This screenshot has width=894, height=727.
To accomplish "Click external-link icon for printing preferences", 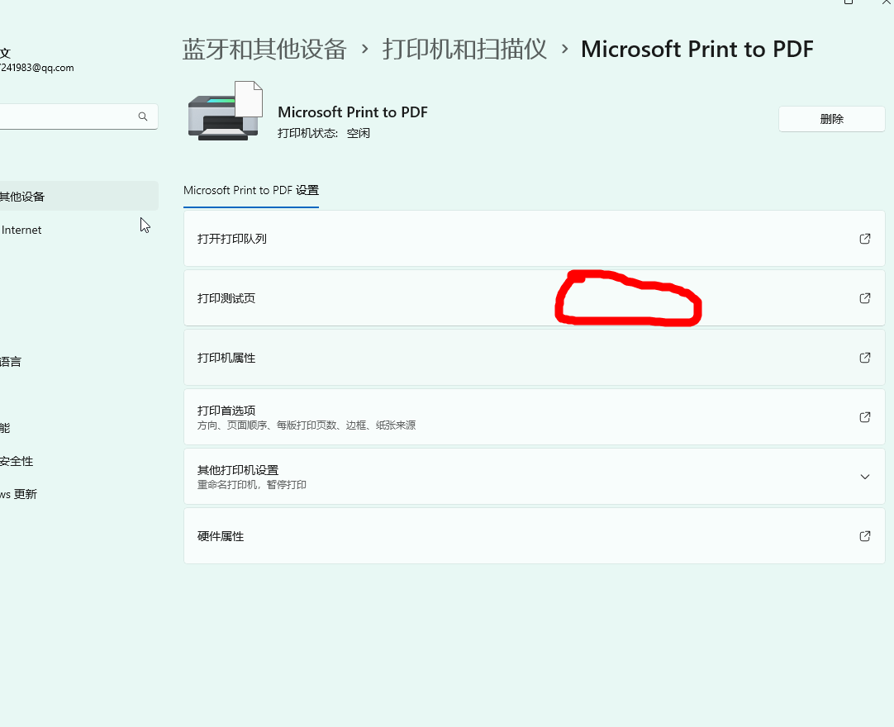I will [x=864, y=417].
